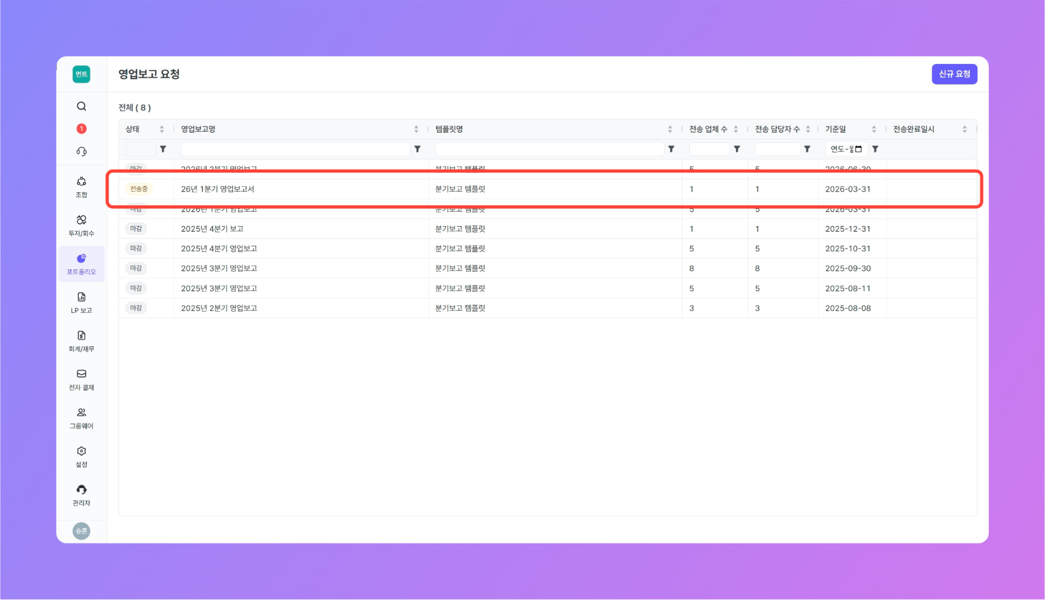Click the funnel filter icon under 영업보고명
1045x600 pixels.
point(417,149)
